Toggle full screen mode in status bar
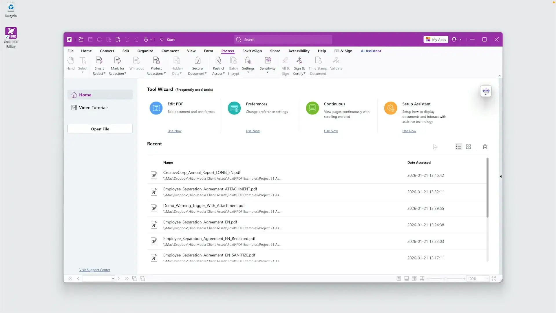 tap(494, 279)
